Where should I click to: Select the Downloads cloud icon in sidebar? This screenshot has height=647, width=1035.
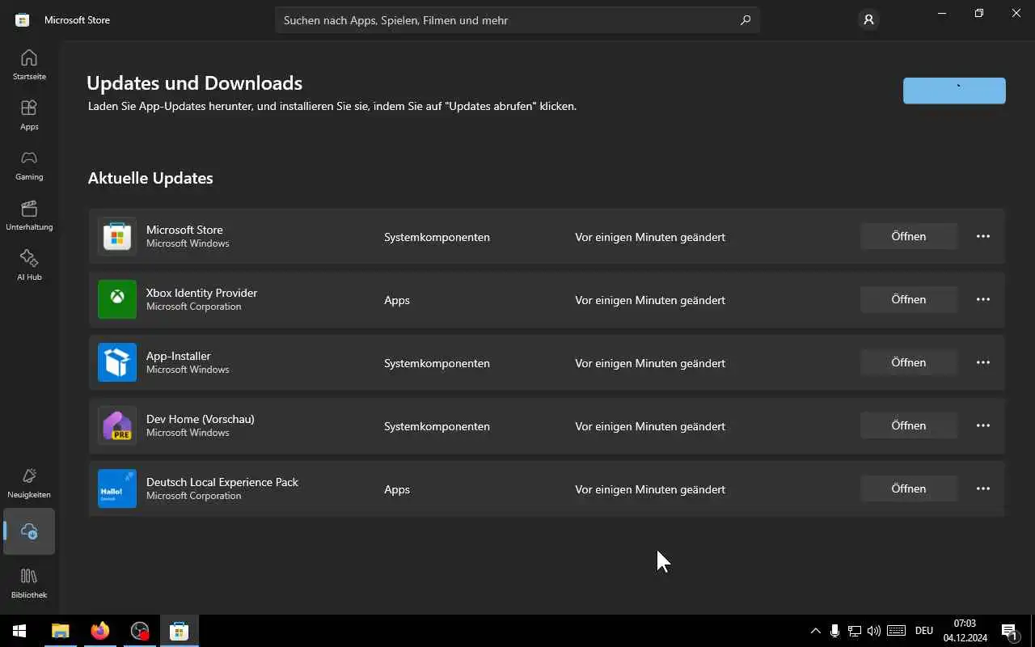pyautogui.click(x=29, y=531)
